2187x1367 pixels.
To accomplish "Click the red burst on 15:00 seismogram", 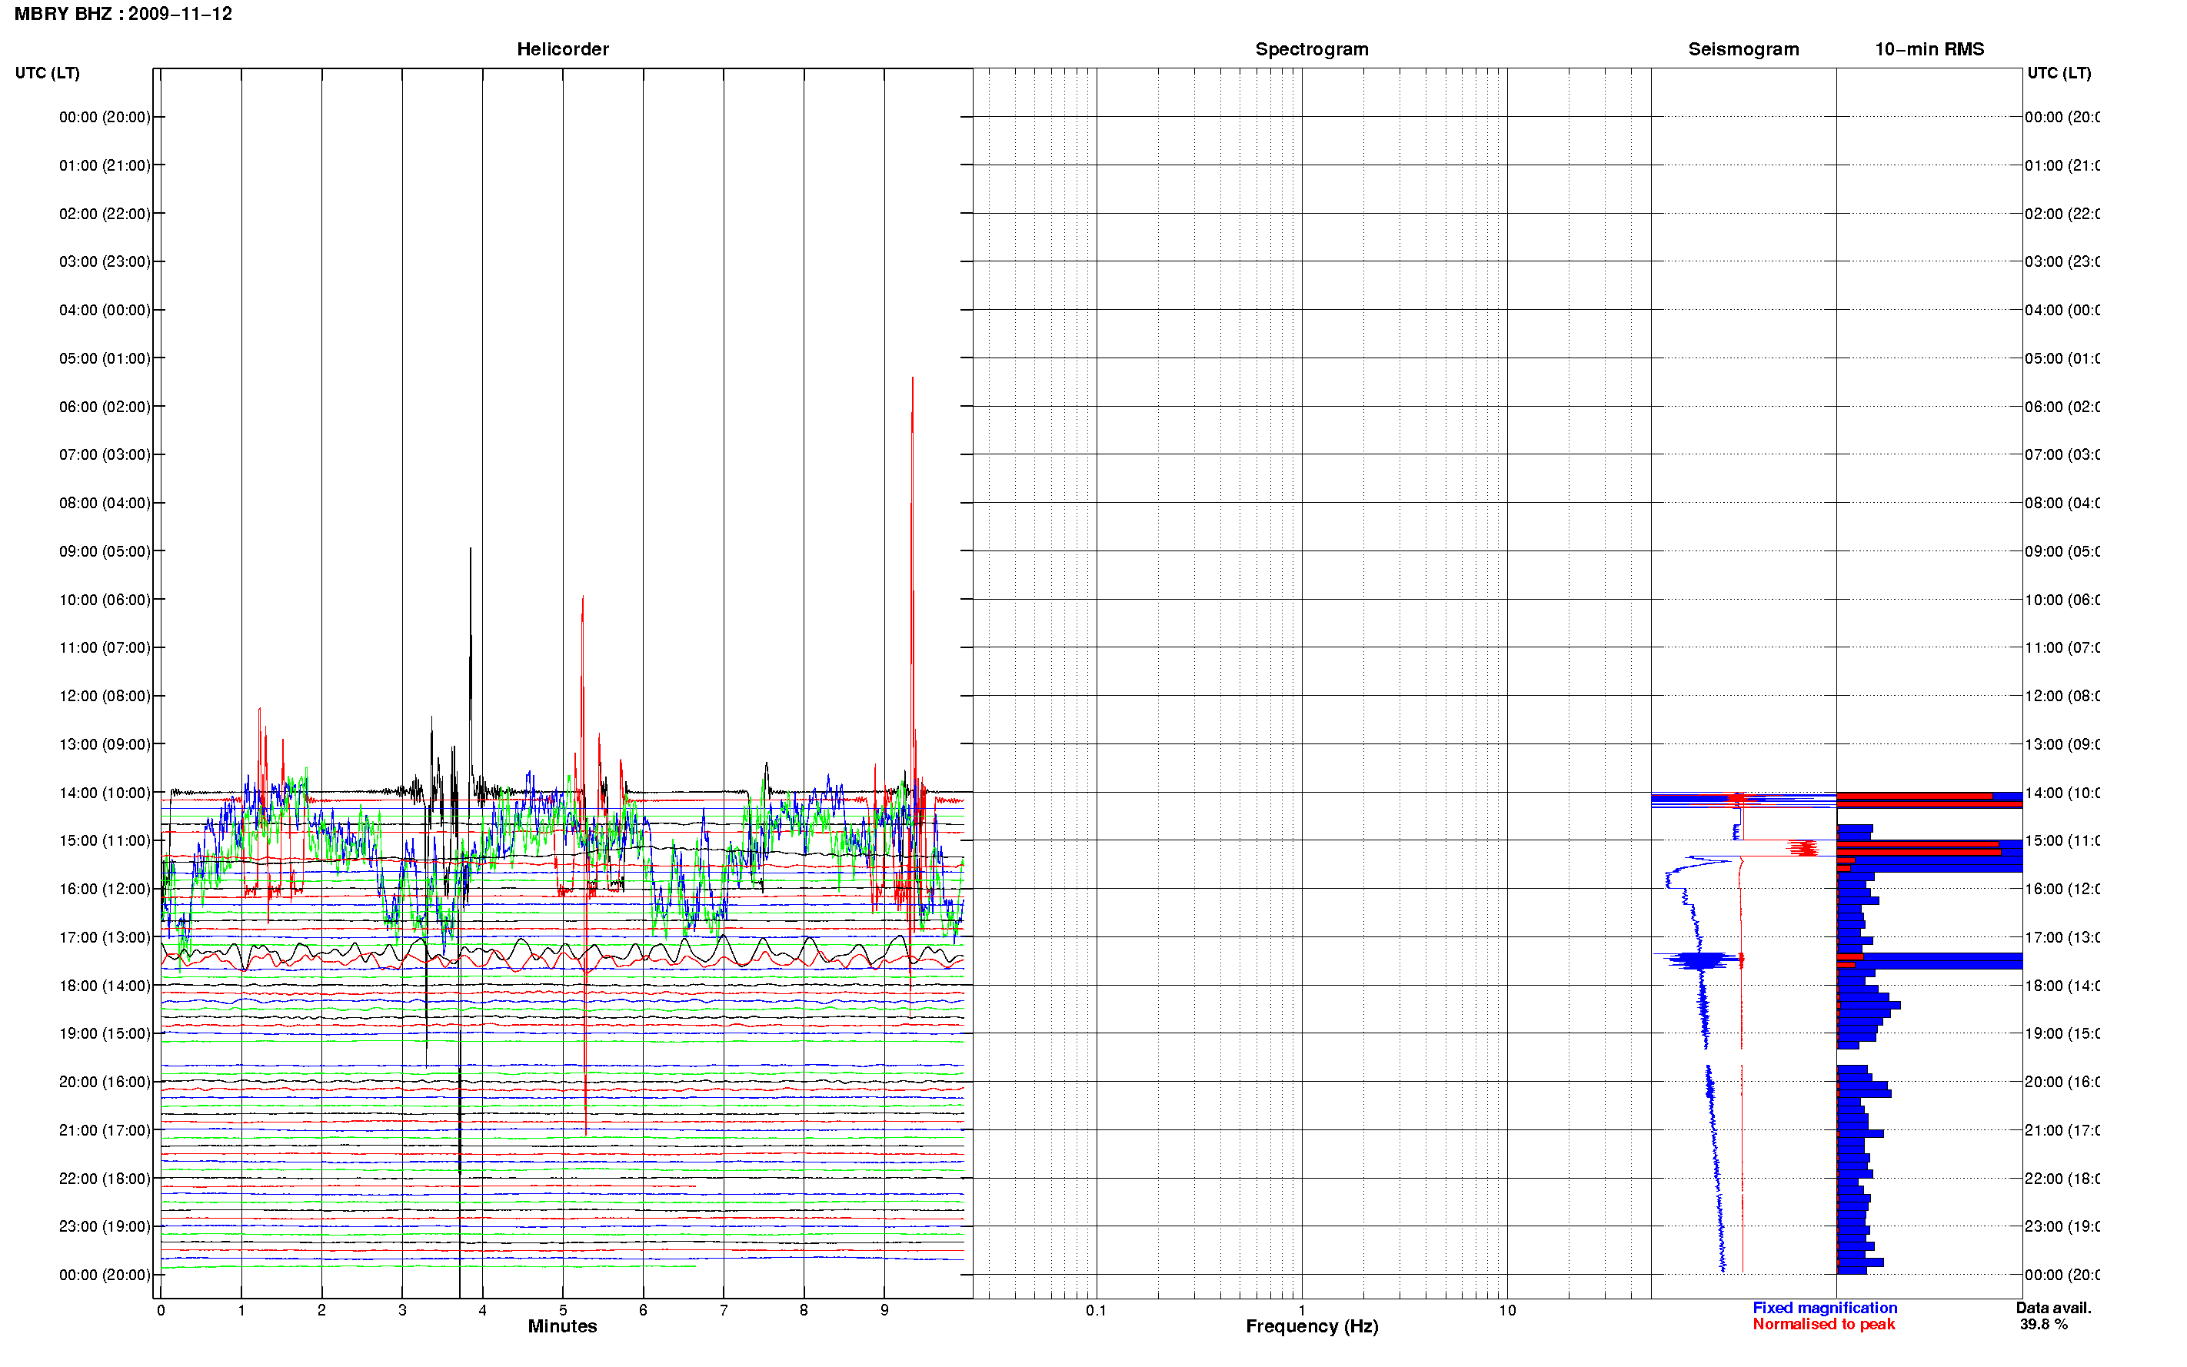I will 1804,848.
